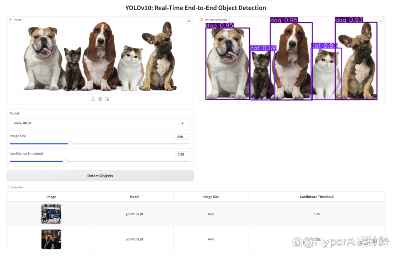Screen dimensions: 397x256
Task: Adjust the Image Size slider handle
Action: click(x=71, y=143)
